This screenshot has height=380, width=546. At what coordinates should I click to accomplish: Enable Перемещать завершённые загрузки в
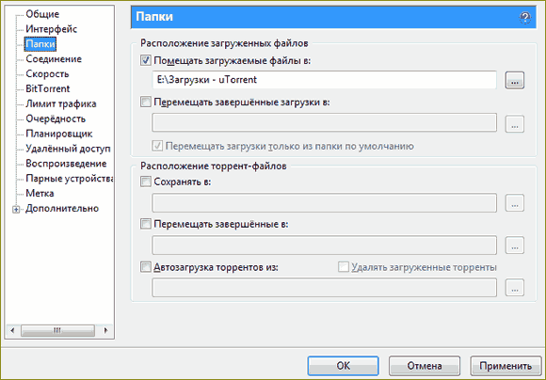(146, 102)
